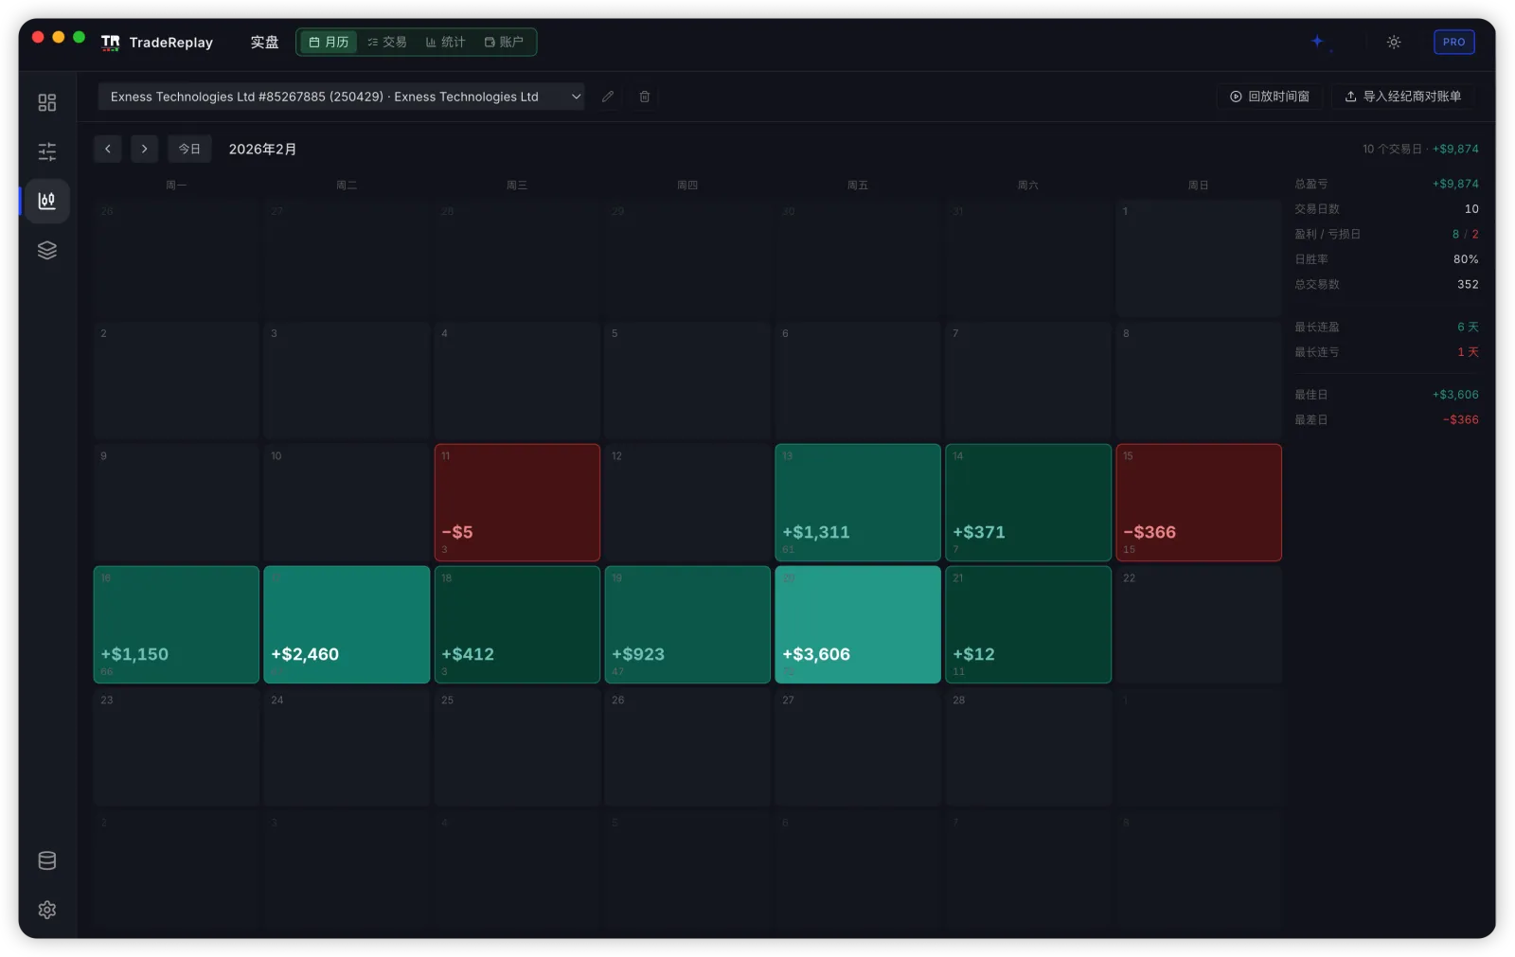Go to previous month arrow
Image resolution: width=1515 pixels, height=957 pixels.
(x=108, y=149)
